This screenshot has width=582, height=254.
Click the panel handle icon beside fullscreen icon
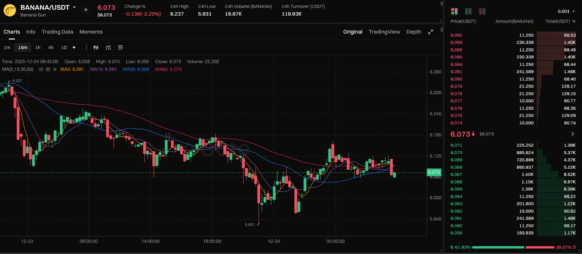click(442, 30)
